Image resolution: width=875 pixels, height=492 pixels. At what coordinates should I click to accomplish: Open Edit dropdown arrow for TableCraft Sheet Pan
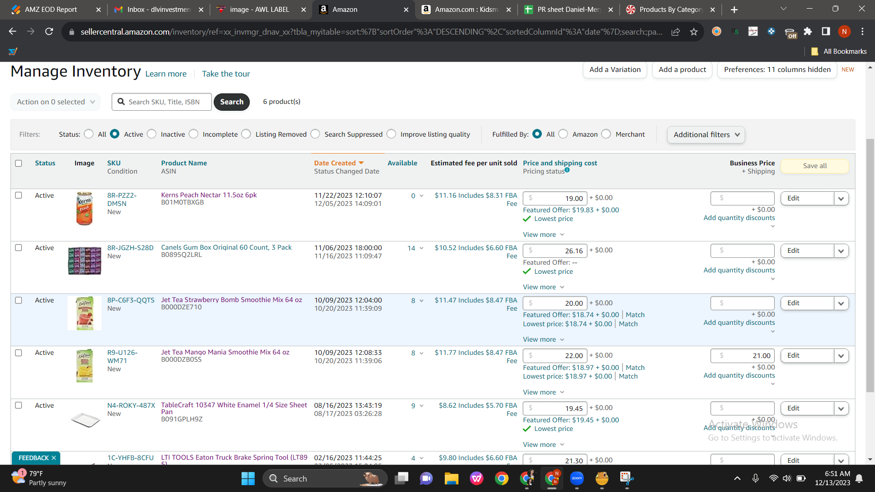pyautogui.click(x=841, y=408)
